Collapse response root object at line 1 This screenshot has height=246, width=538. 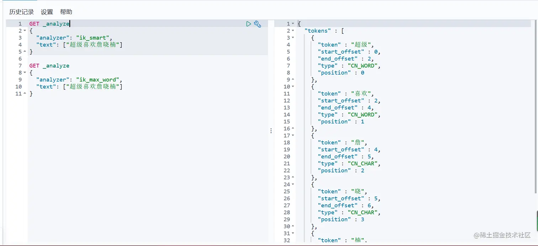(293, 24)
